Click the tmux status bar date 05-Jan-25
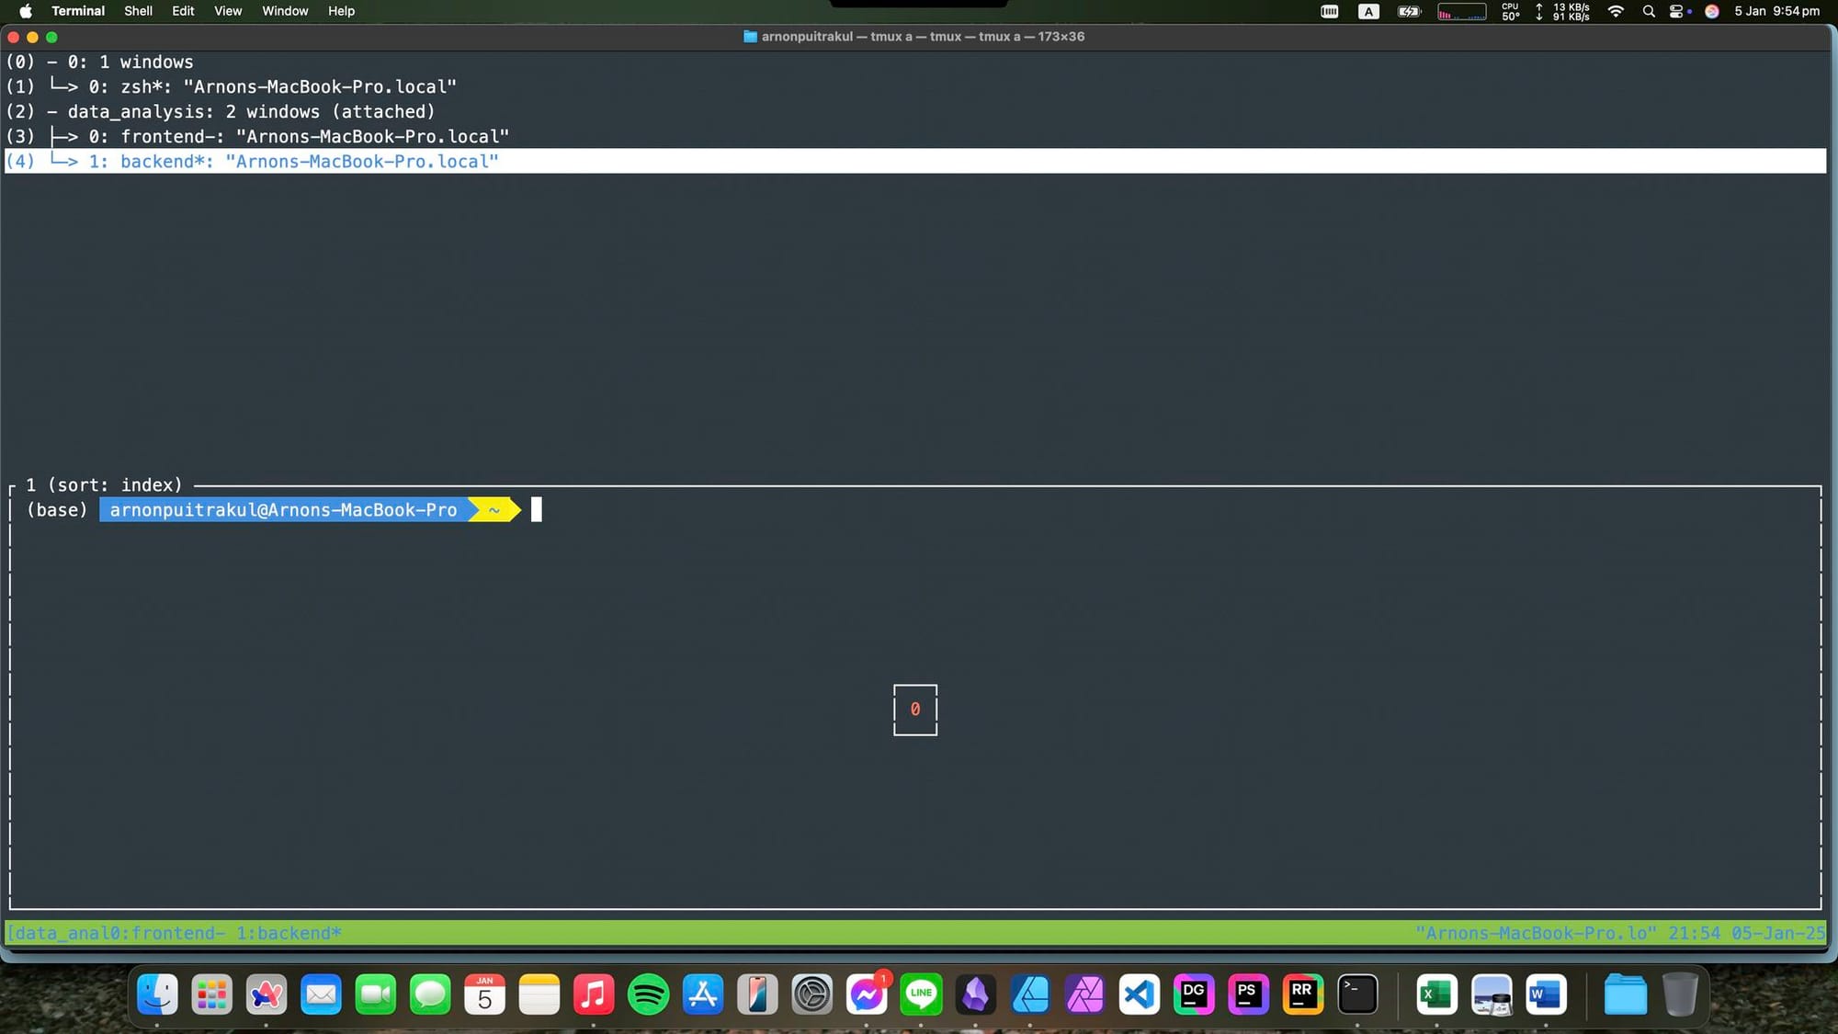 pos(1778,933)
